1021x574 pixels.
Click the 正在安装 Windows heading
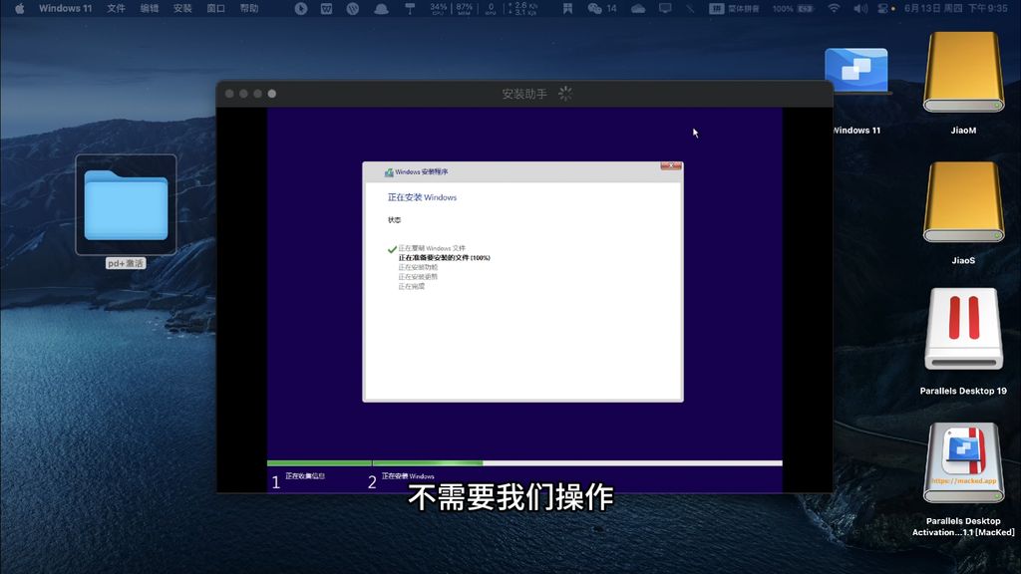point(422,197)
